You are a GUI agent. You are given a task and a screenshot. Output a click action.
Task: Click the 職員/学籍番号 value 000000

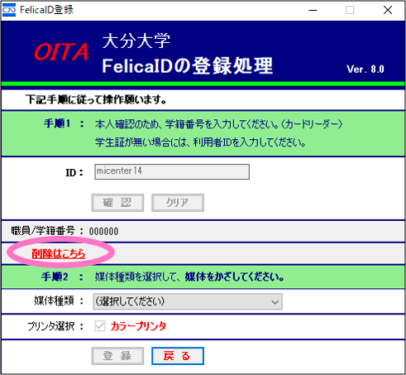(x=103, y=231)
